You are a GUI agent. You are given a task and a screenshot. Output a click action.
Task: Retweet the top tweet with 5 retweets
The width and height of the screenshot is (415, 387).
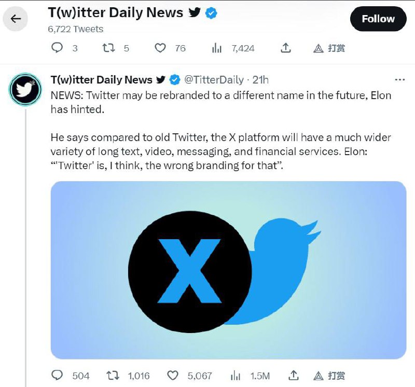click(x=108, y=48)
